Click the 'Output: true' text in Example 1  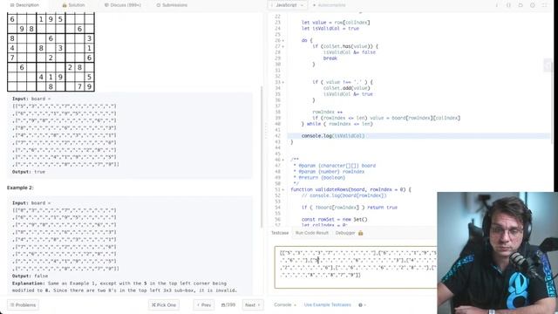coord(29,172)
